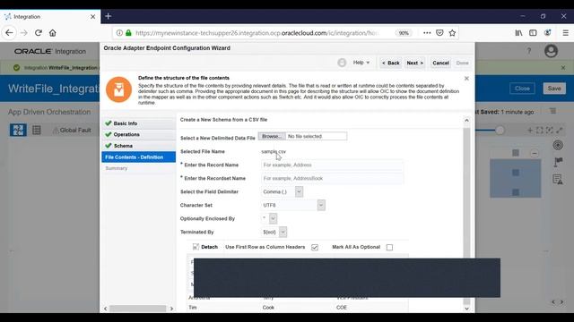This screenshot has height=322, width=574.
Task: Toggle Use First Row as Column Headers
Action: [315, 248]
